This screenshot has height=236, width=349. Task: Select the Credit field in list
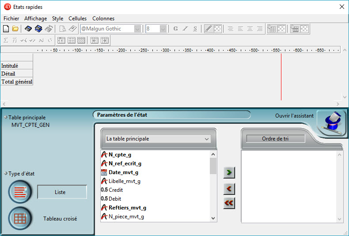point(116,190)
